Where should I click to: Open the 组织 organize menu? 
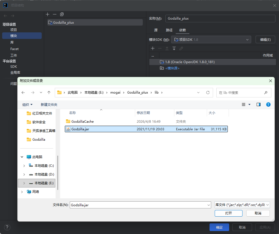(x=27, y=105)
